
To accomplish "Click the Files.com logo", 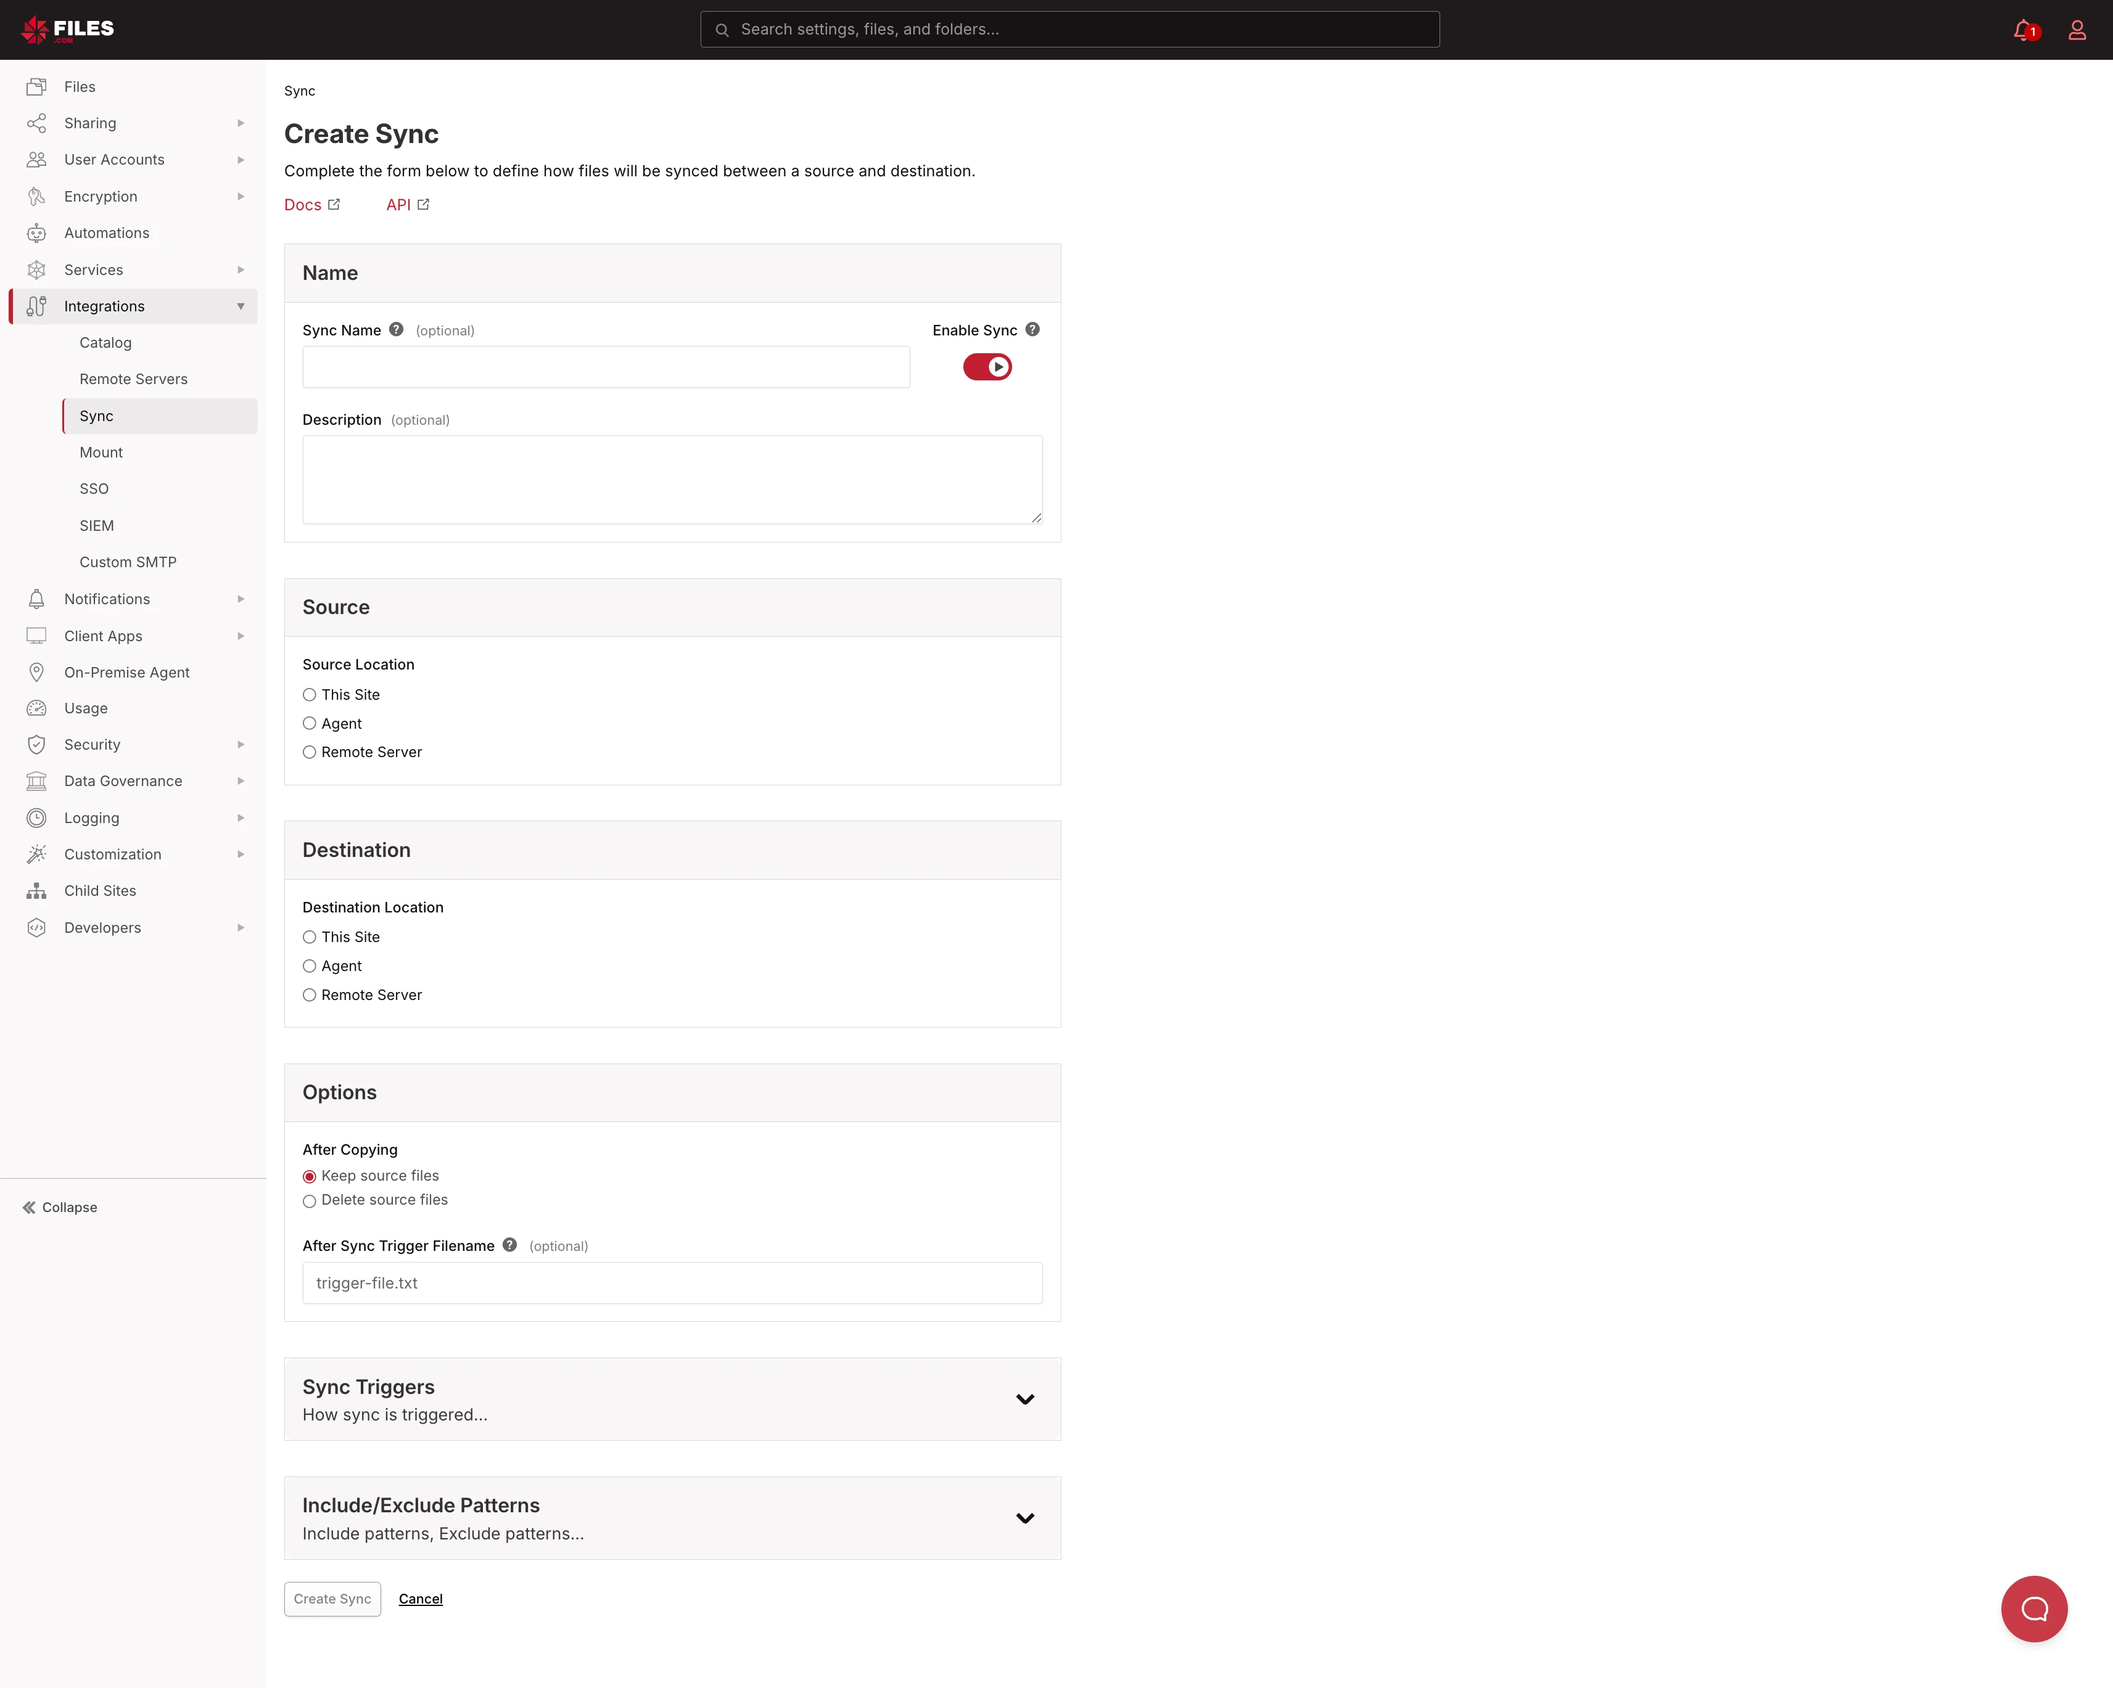I will (x=68, y=30).
